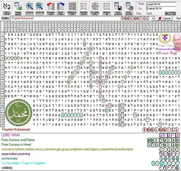181x171 pixels.
Task: Go to Next code icon
Action: tap(61, 6)
